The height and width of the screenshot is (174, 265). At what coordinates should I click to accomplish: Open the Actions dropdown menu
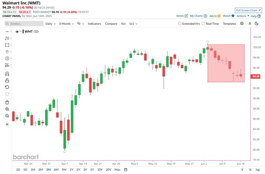[243, 16]
